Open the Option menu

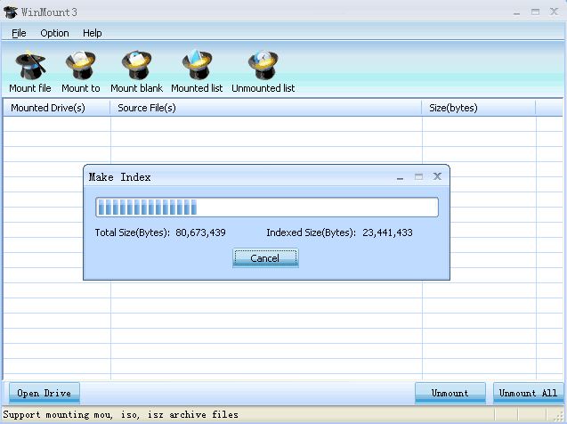click(x=54, y=33)
